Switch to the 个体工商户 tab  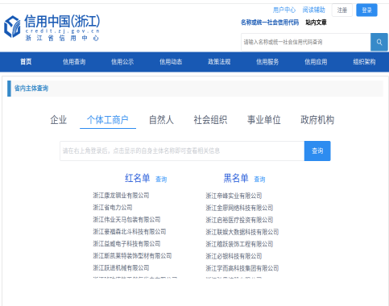[108, 120]
